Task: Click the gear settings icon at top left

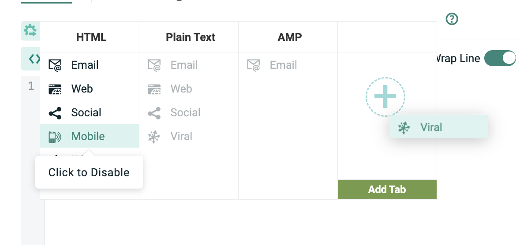Action: coord(30,30)
